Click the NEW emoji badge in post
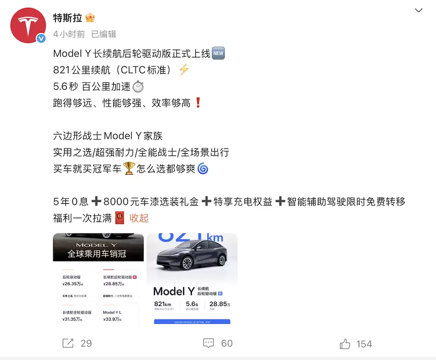This screenshot has width=436, height=360. [x=218, y=53]
